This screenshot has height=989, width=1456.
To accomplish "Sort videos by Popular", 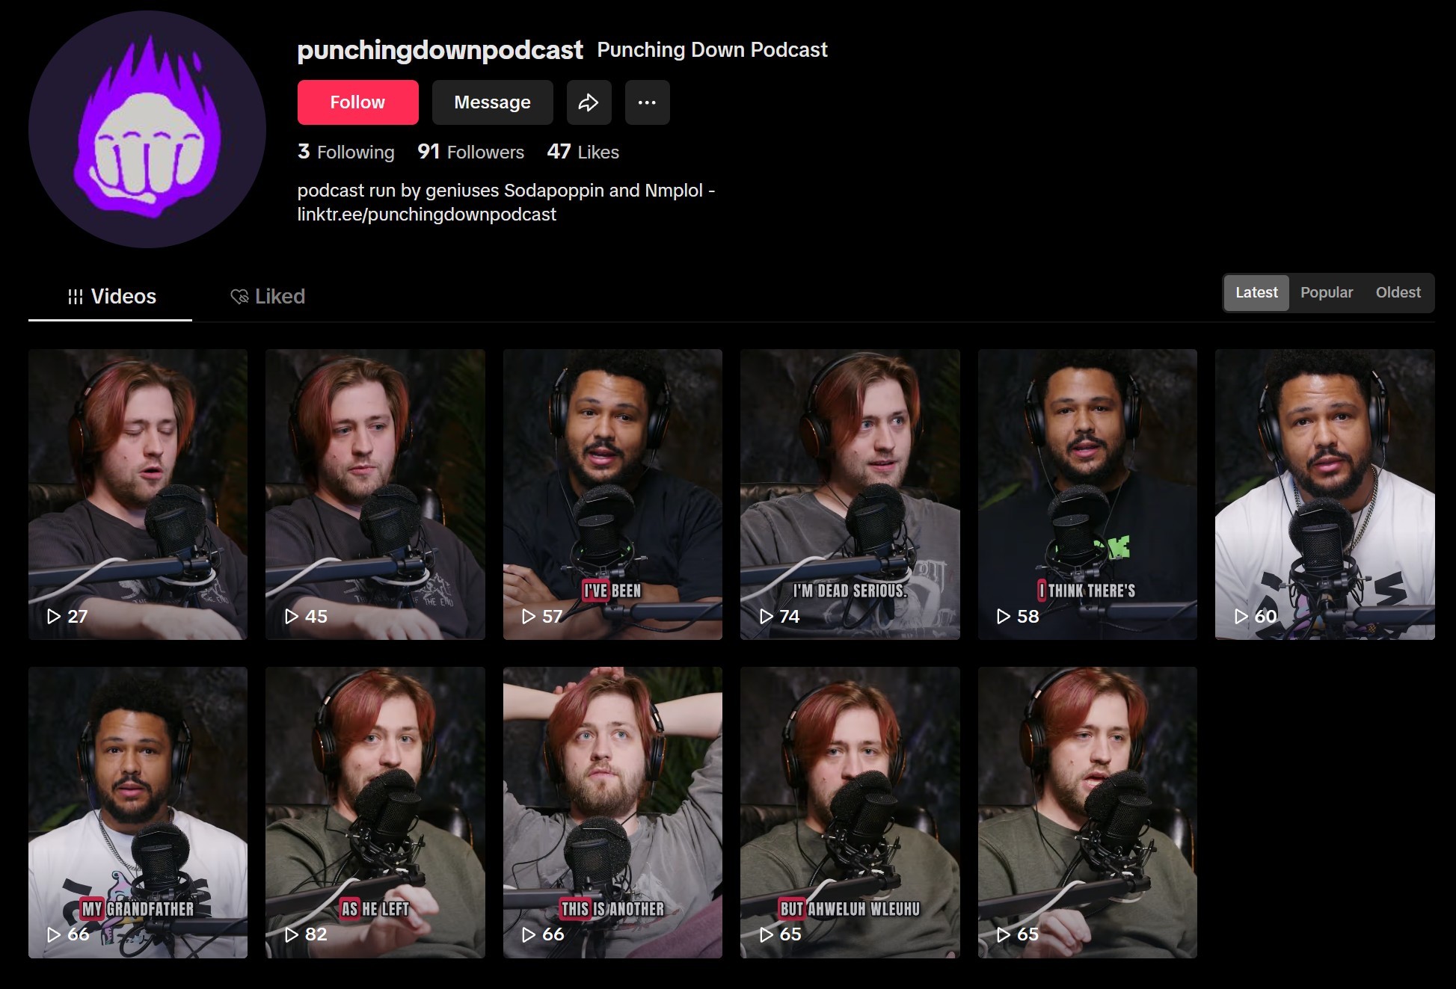I will click(x=1327, y=292).
